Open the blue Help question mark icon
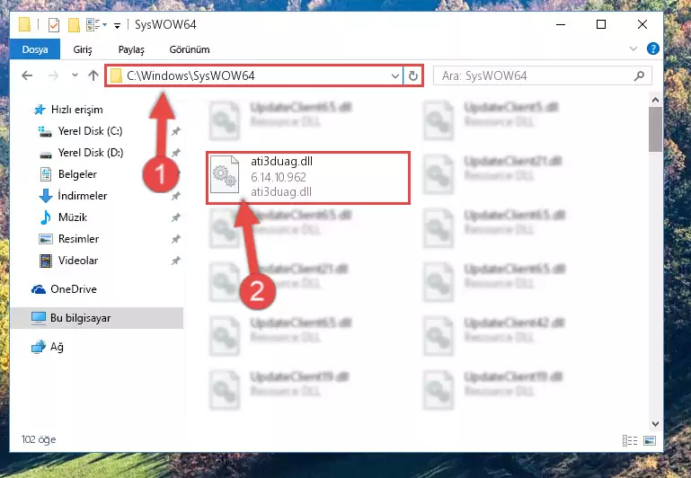 pos(652,49)
